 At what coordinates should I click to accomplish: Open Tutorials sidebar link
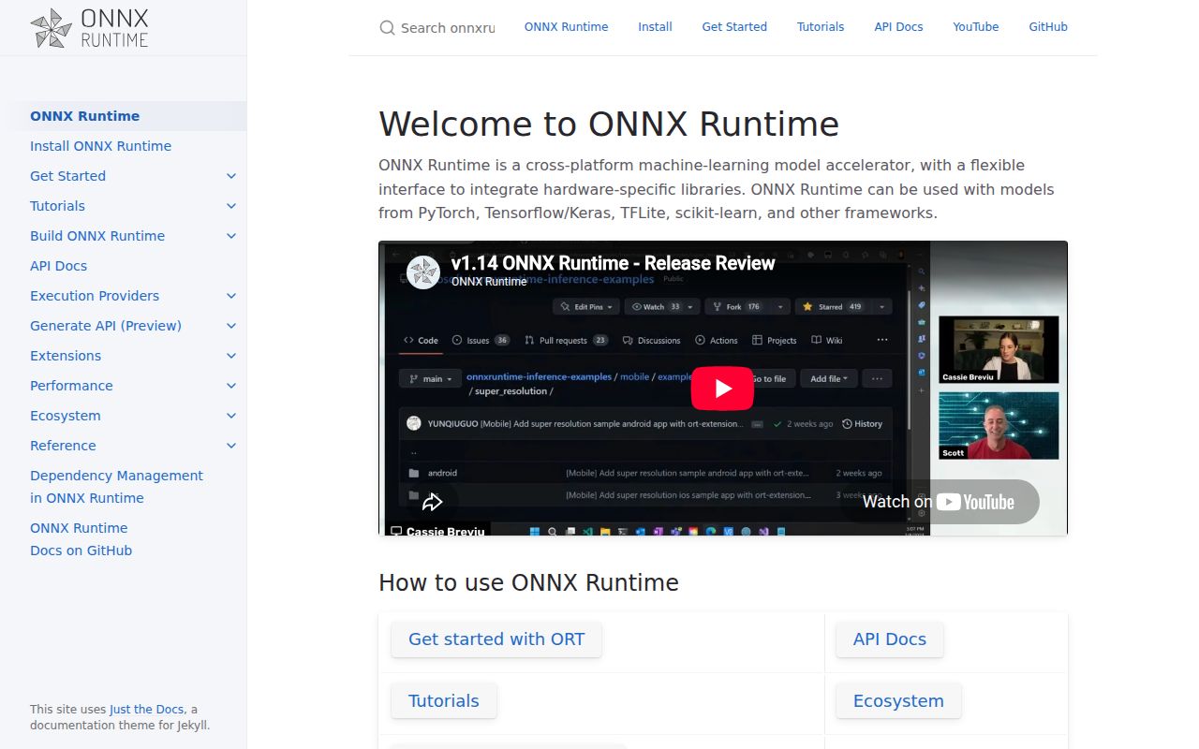pos(57,206)
